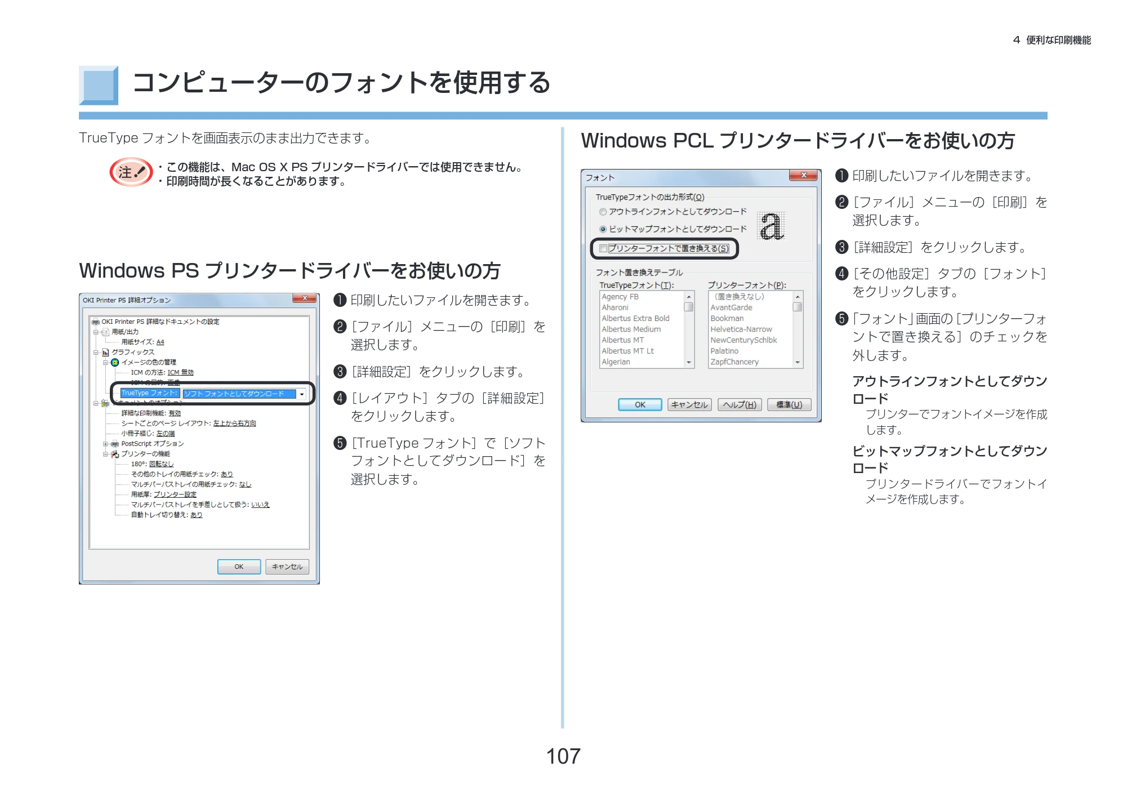Select アウトラインフォントとしてダウンロード radio button
The height and width of the screenshot is (798, 1127).
pyautogui.click(x=603, y=212)
